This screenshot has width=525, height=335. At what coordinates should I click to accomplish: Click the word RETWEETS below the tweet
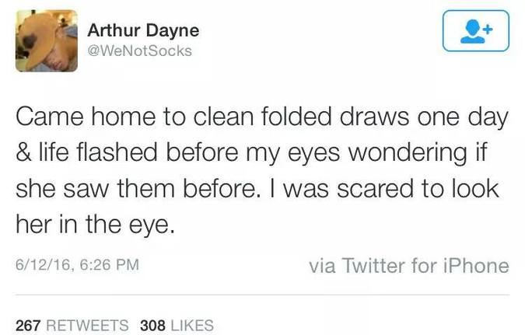(87, 326)
